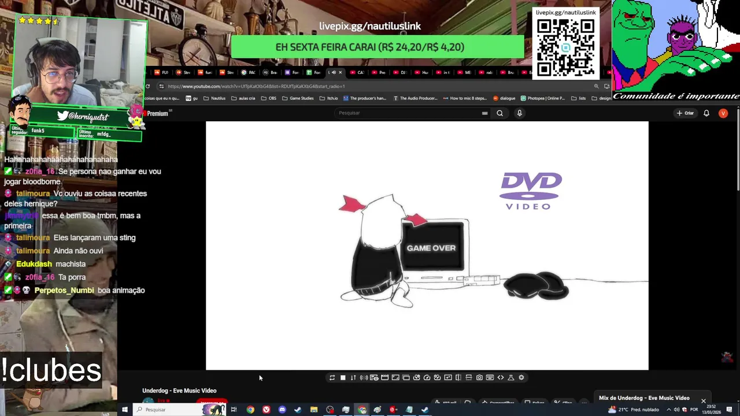The height and width of the screenshot is (416, 740).
Task: Click the Underdog - Eve Music Video title
Action: click(x=179, y=391)
